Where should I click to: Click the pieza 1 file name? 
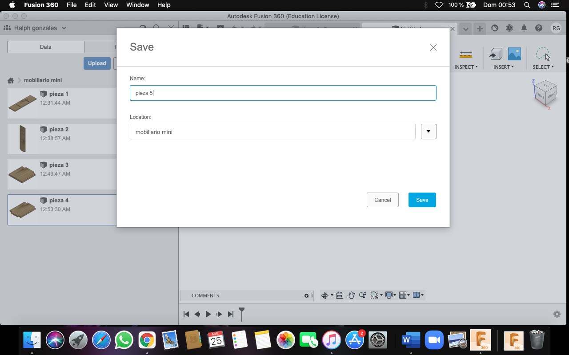pyautogui.click(x=59, y=94)
